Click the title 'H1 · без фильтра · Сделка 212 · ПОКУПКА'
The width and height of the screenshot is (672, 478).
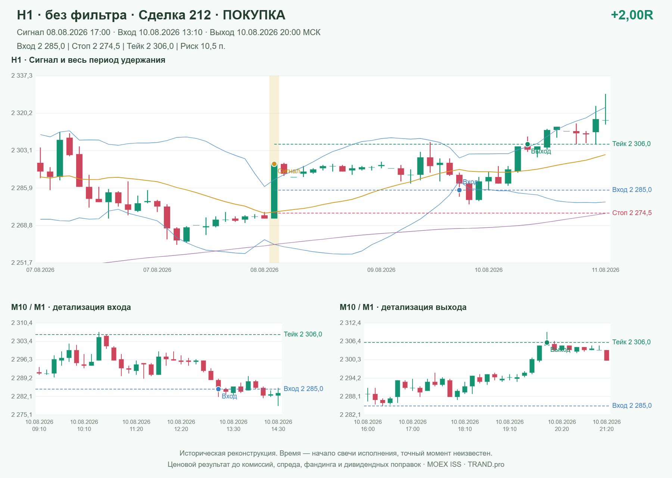[151, 15]
